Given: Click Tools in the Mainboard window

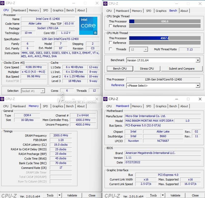Looking at the screenshot, I should click(153, 195).
